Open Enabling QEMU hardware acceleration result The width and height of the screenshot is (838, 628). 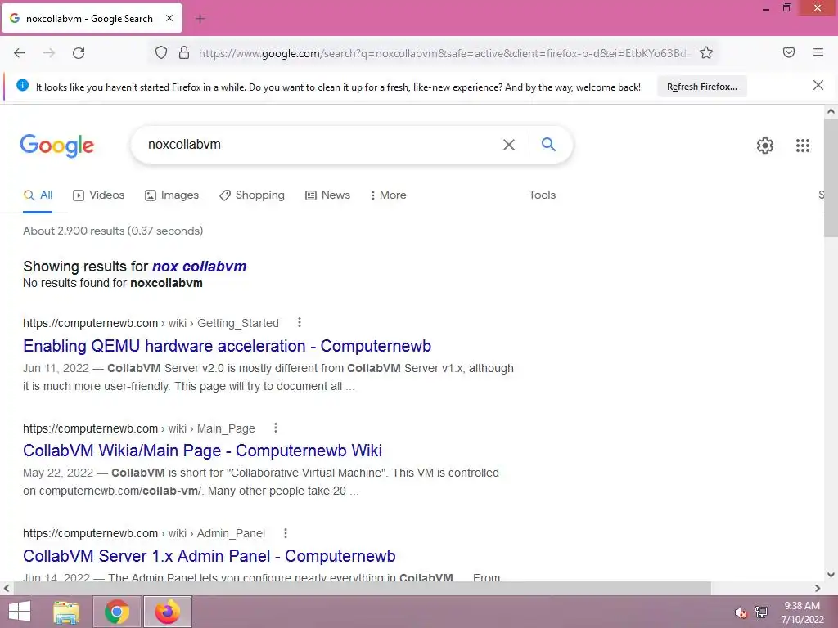click(228, 346)
